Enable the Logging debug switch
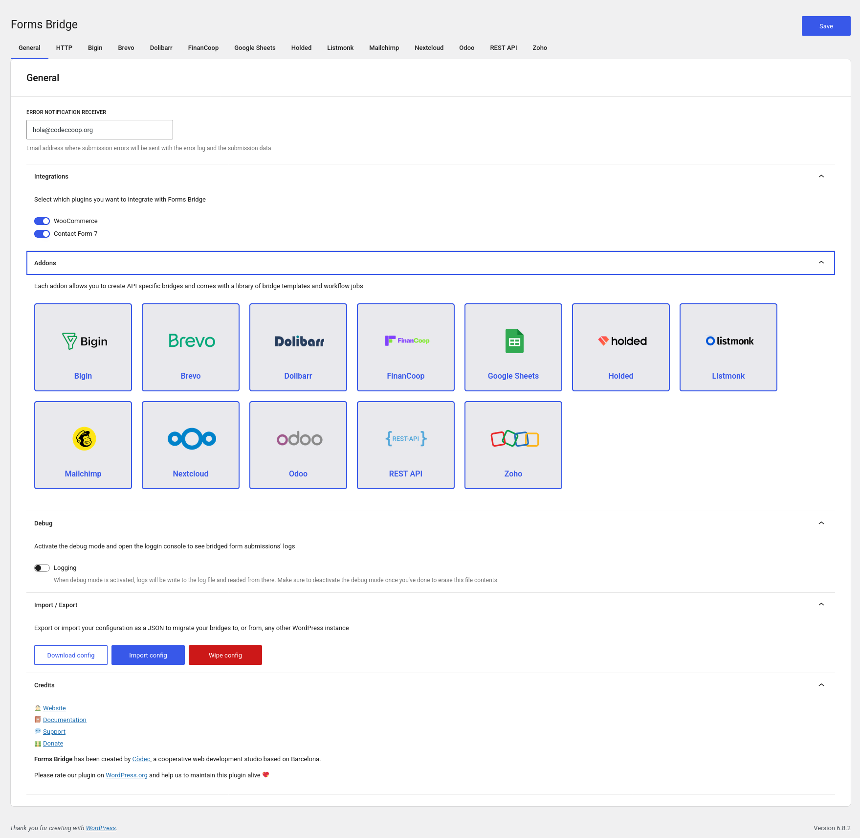860x838 pixels. pos(42,568)
